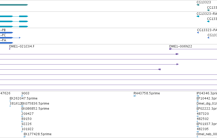Click the 482502 feature arrow
This screenshot has width=217, height=138.
197,121
